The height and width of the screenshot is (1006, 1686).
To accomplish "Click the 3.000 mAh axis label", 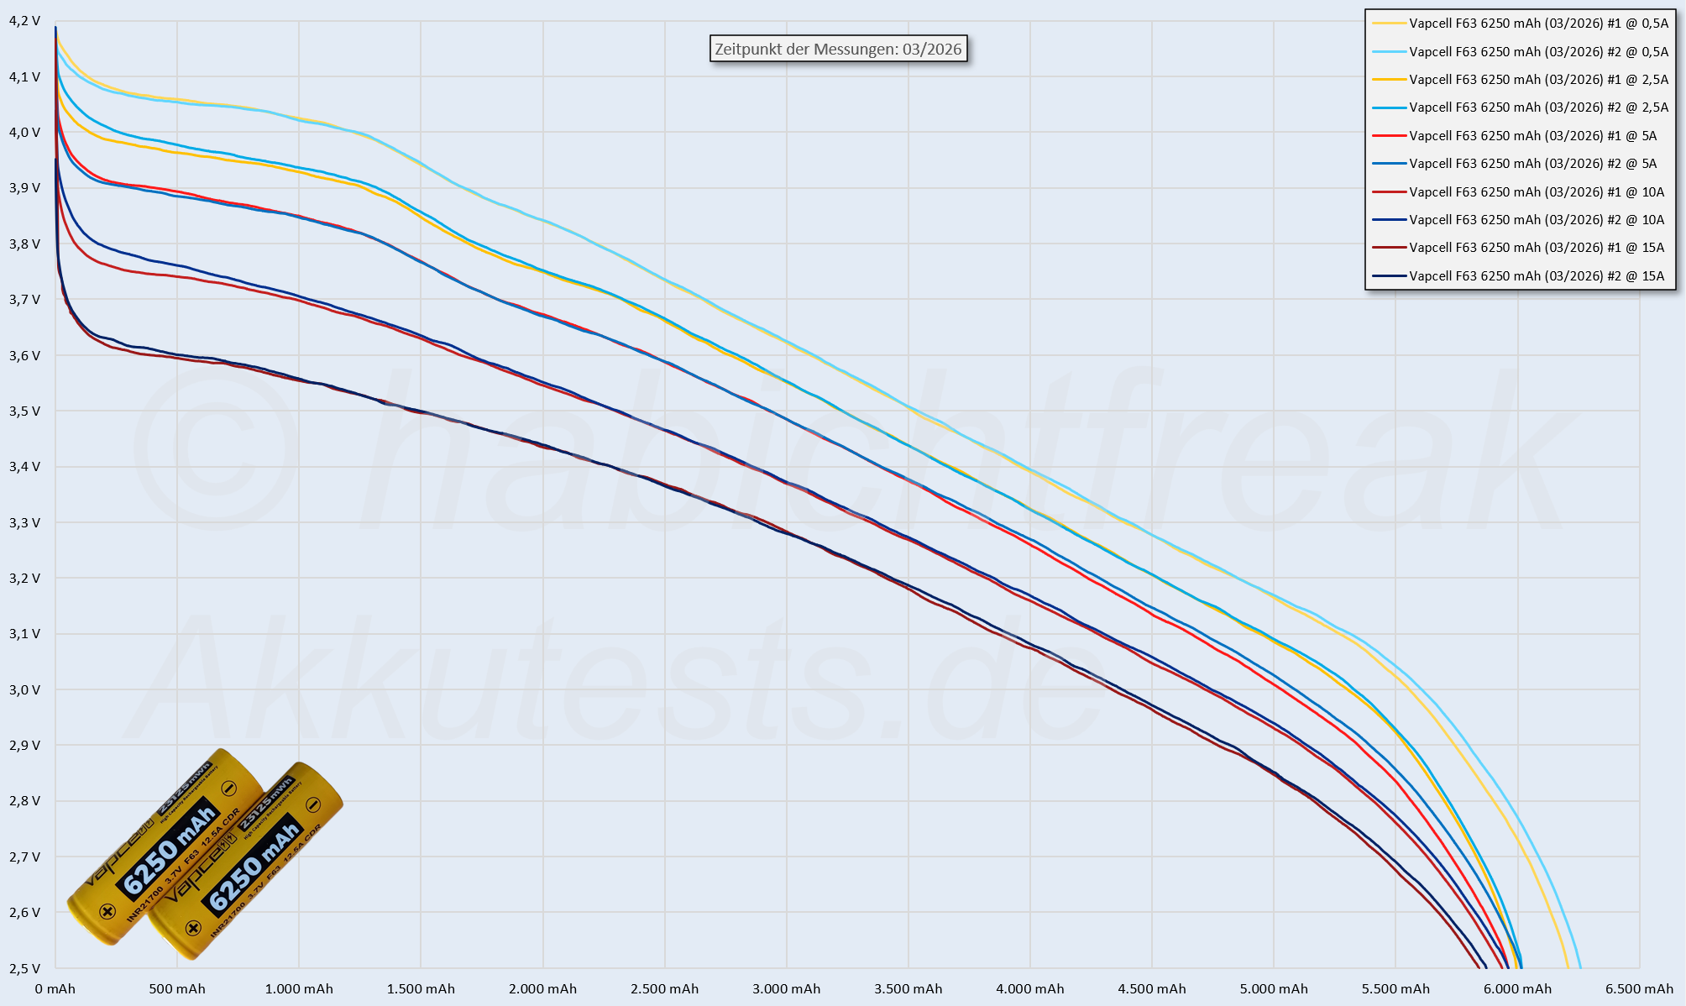I will (786, 989).
